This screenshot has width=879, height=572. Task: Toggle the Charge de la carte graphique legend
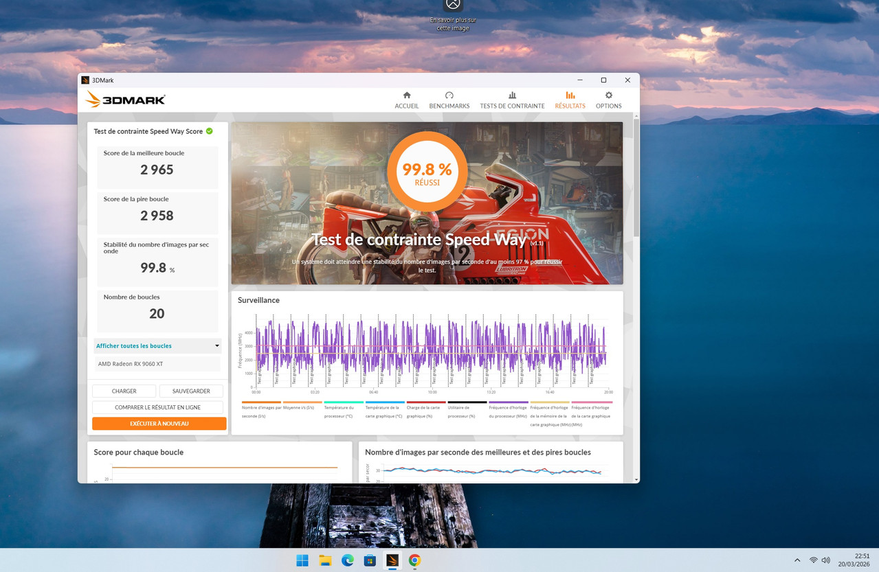426,411
